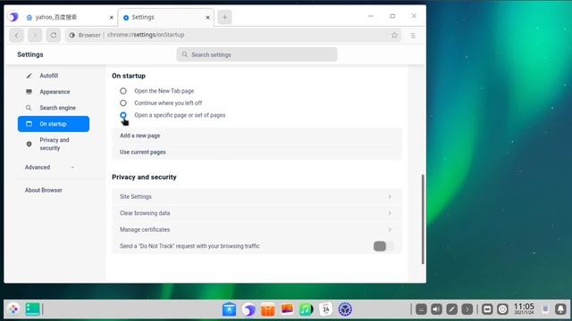Switch to the yahoo tab
Image resolution: width=572 pixels, height=321 pixels.
tap(70, 17)
